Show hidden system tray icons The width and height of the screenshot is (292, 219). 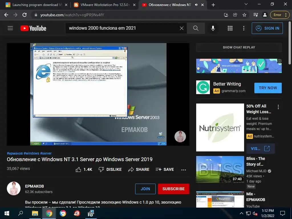[x=241, y=213]
